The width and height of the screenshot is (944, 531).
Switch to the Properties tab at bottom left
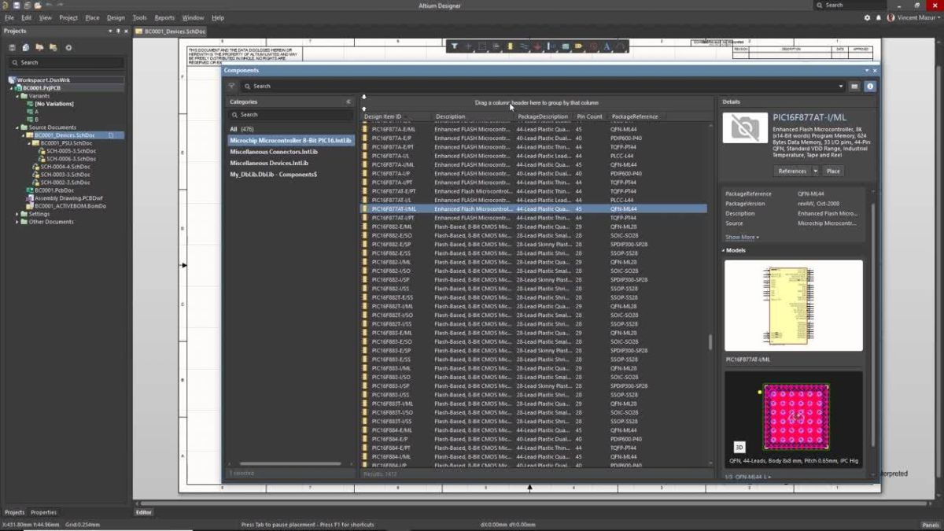pos(43,511)
